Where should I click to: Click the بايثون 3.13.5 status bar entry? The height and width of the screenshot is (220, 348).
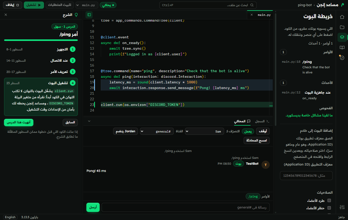[x=30, y=217]
